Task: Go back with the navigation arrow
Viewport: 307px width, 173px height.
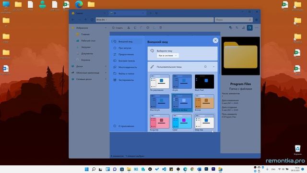Action: (x=73, y=20)
